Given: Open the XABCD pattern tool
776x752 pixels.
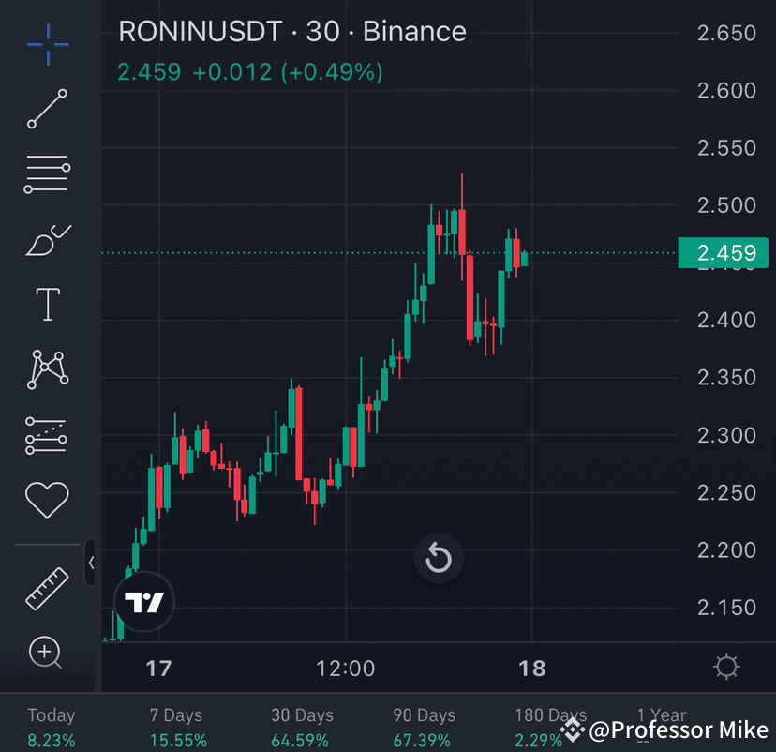Looking at the screenshot, I should point(47,368).
